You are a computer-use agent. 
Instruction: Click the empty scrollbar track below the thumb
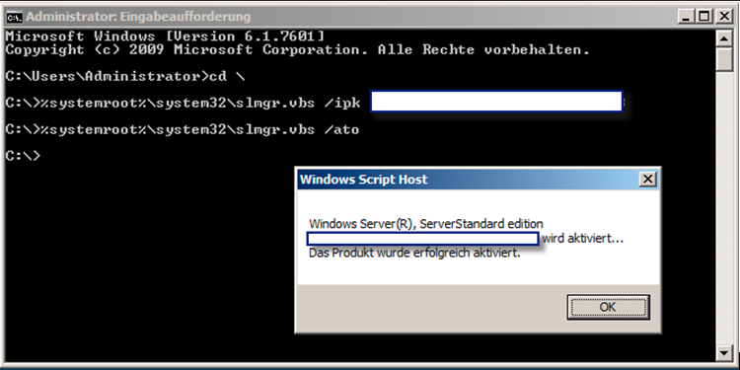tap(723, 207)
